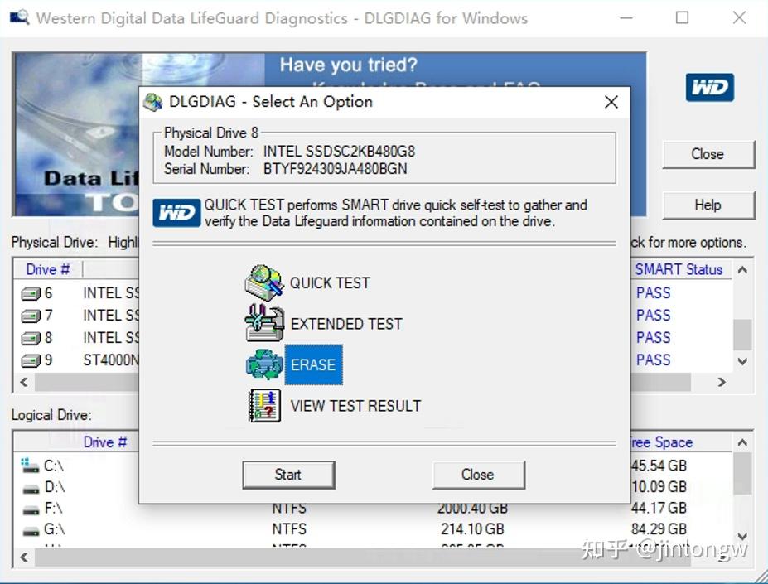Viewport: 768px width, 584px height.
Task: Click physical drive list scroll down arrow
Action: pos(742,361)
